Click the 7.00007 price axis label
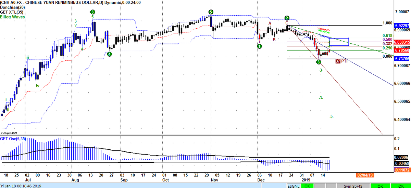This screenshot has width=411, height=188. [402, 12]
